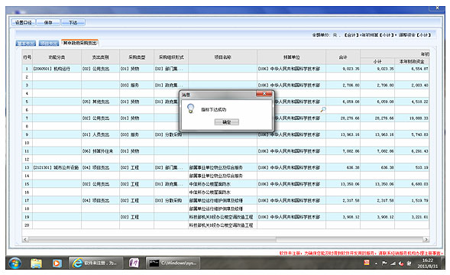The image size is (450, 275).
Task: Open the purple app icon on taskbar
Action: tap(134, 263)
